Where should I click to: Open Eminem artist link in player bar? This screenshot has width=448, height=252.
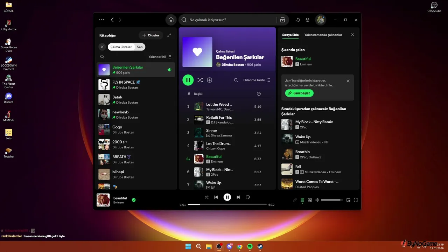119,203
